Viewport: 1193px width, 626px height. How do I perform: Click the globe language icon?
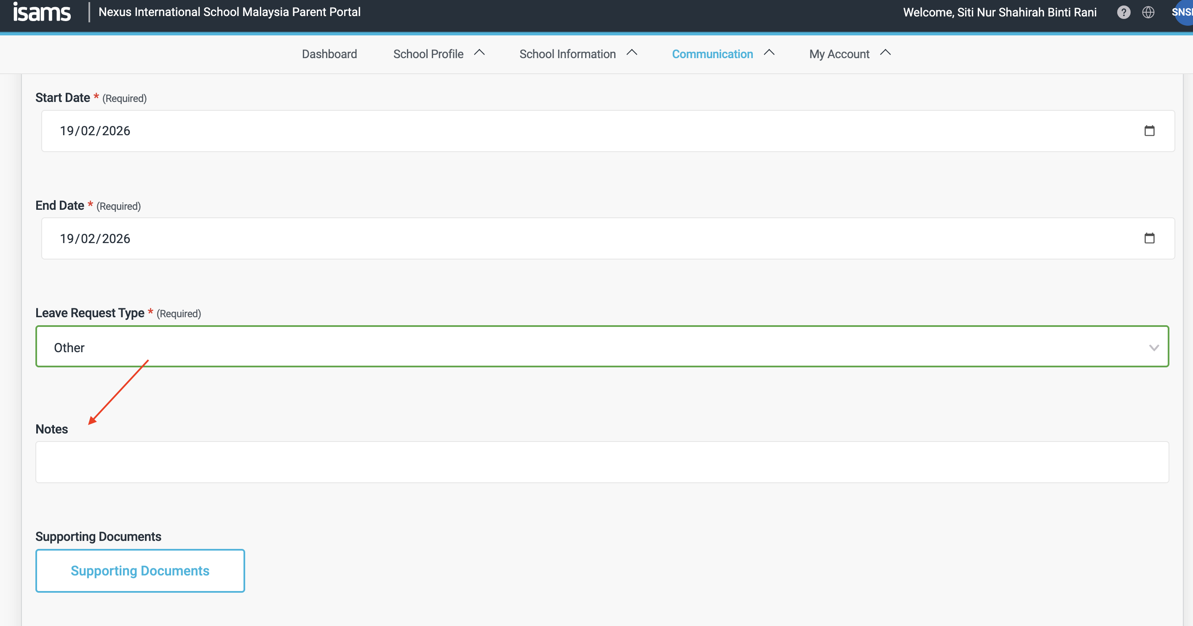pyautogui.click(x=1148, y=13)
